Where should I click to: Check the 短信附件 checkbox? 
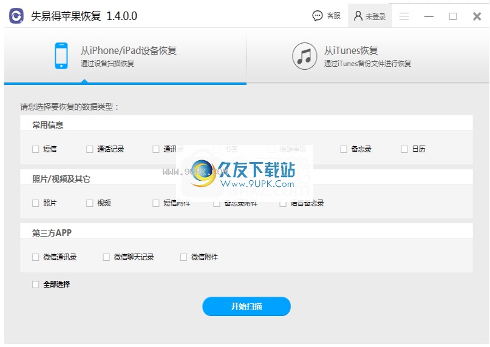pyautogui.click(x=156, y=203)
